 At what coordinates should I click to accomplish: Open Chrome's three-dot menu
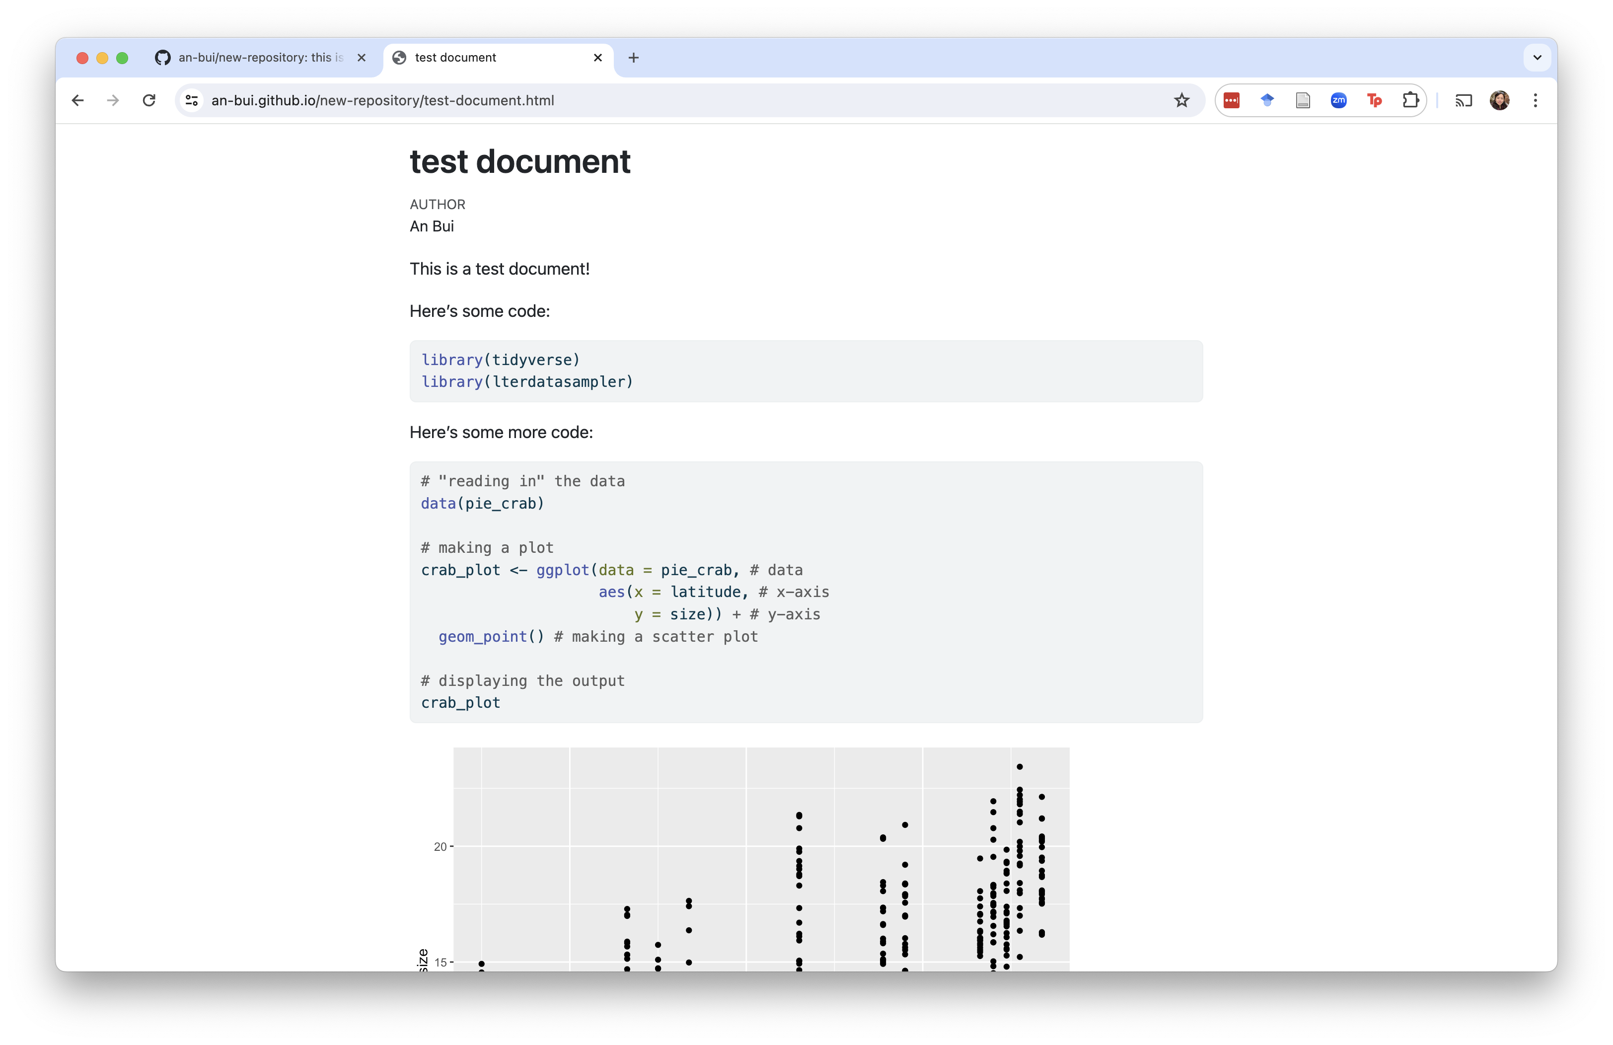1535,100
